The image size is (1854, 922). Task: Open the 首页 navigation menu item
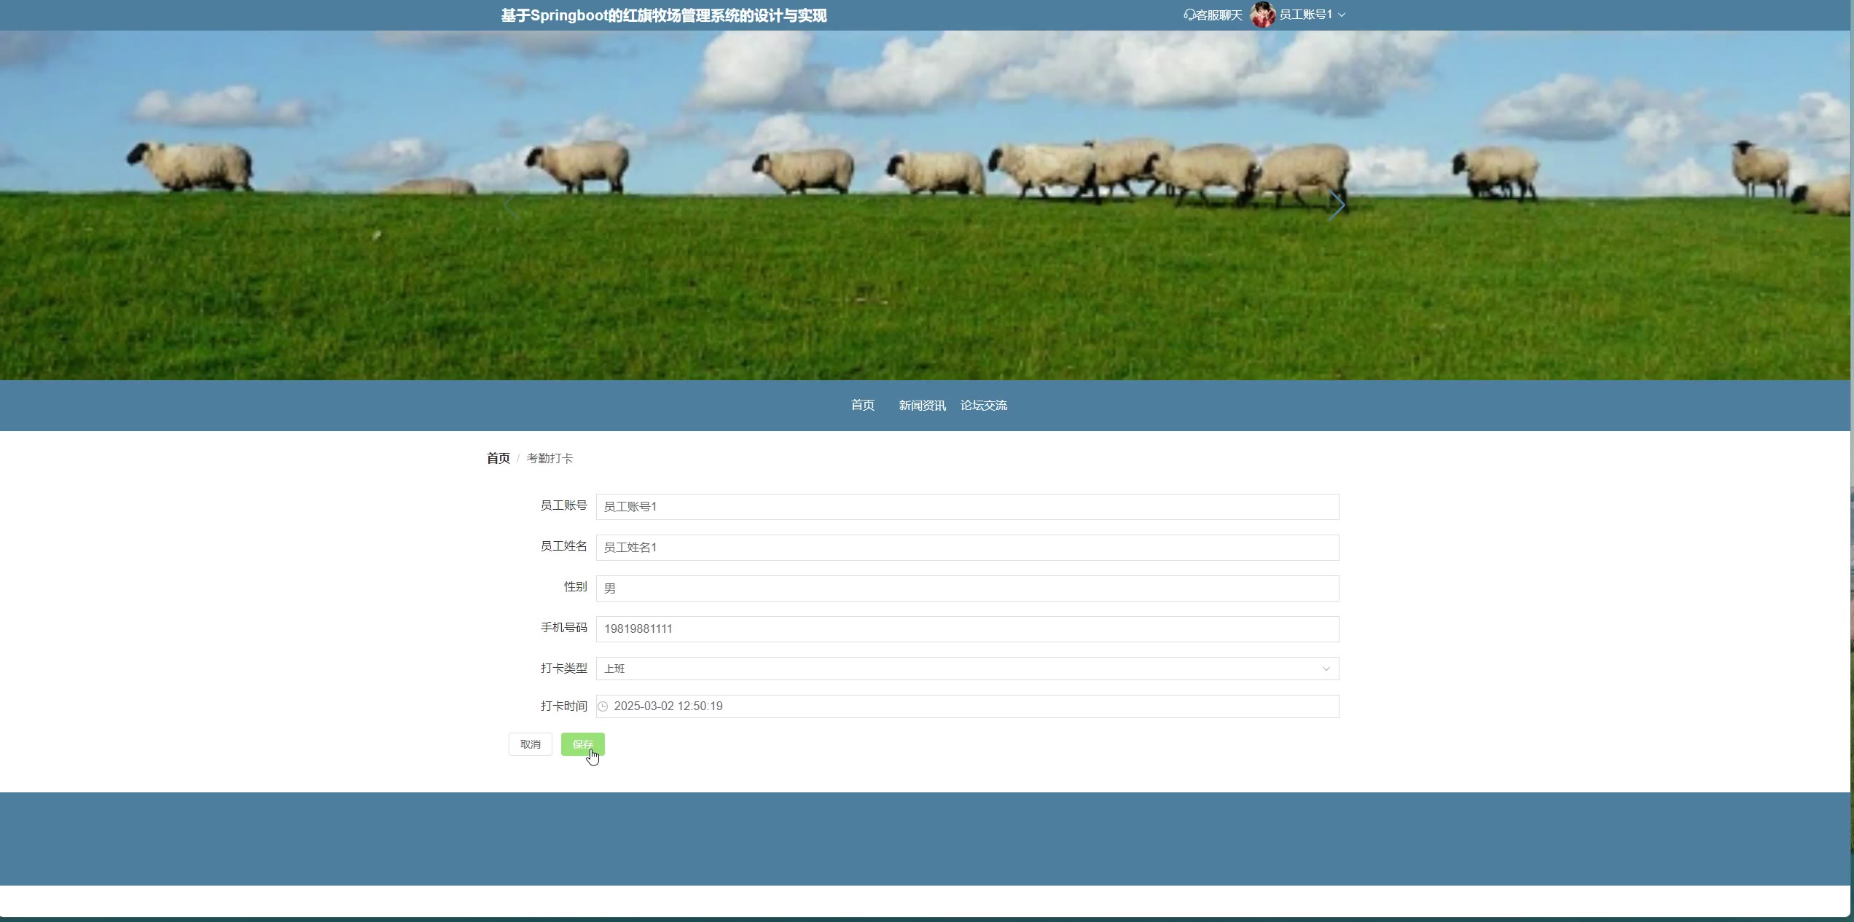(x=862, y=405)
